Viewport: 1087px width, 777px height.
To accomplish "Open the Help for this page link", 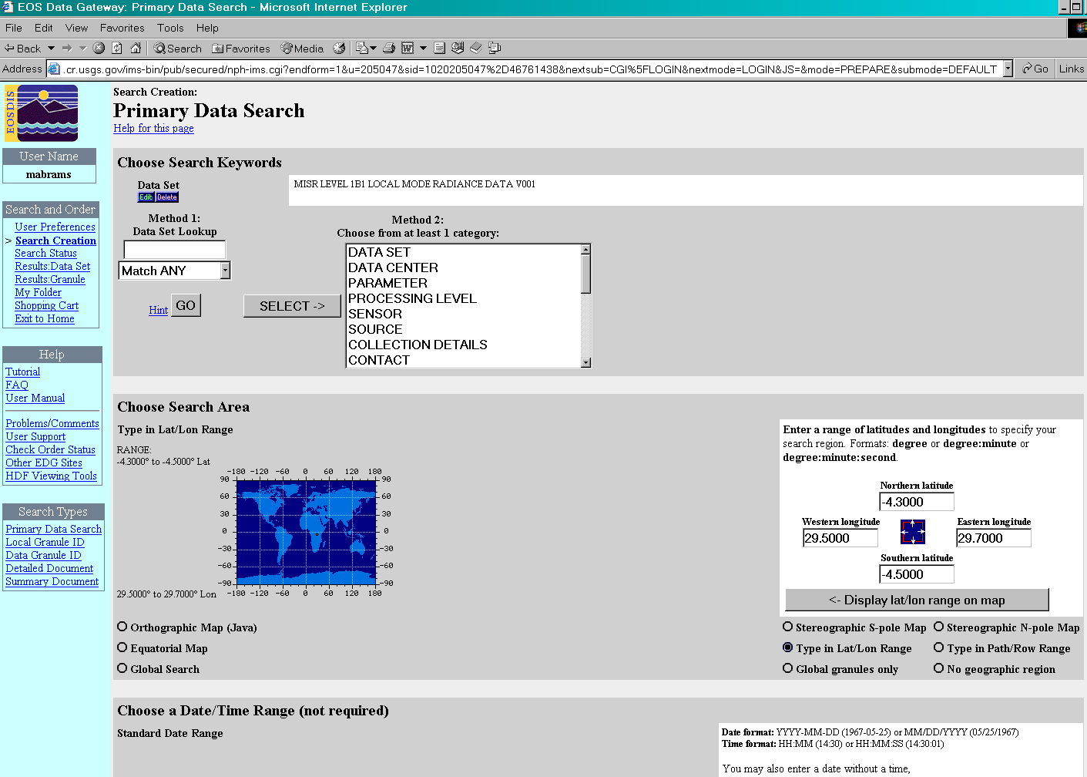I will 153,128.
